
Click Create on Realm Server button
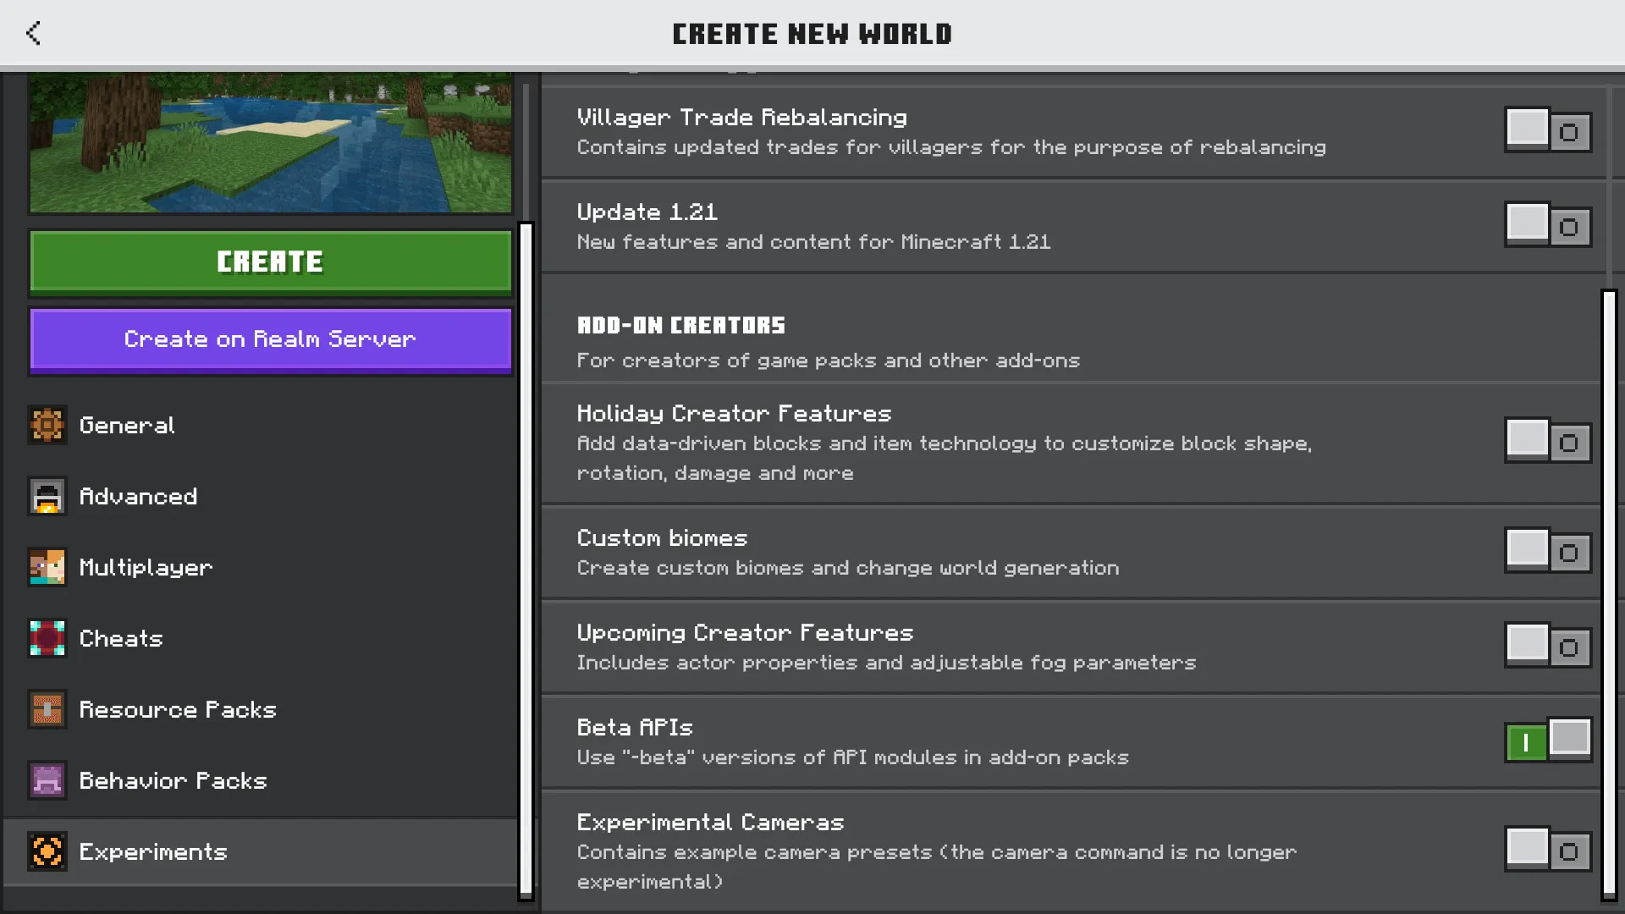(x=271, y=339)
